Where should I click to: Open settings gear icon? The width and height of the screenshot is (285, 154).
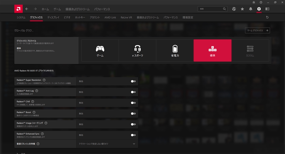[x=259, y=9]
